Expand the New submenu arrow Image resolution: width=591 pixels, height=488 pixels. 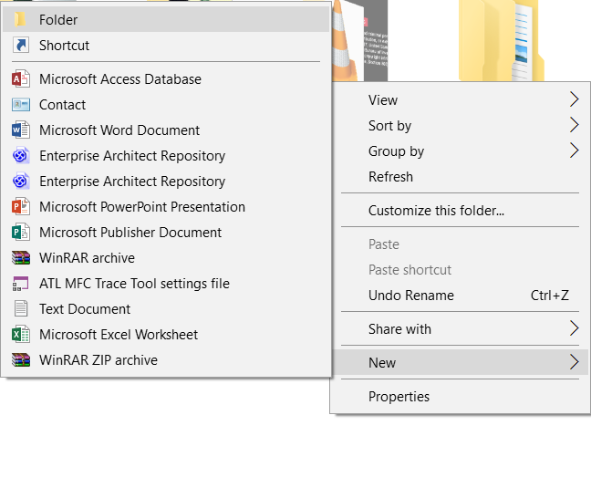[574, 362]
